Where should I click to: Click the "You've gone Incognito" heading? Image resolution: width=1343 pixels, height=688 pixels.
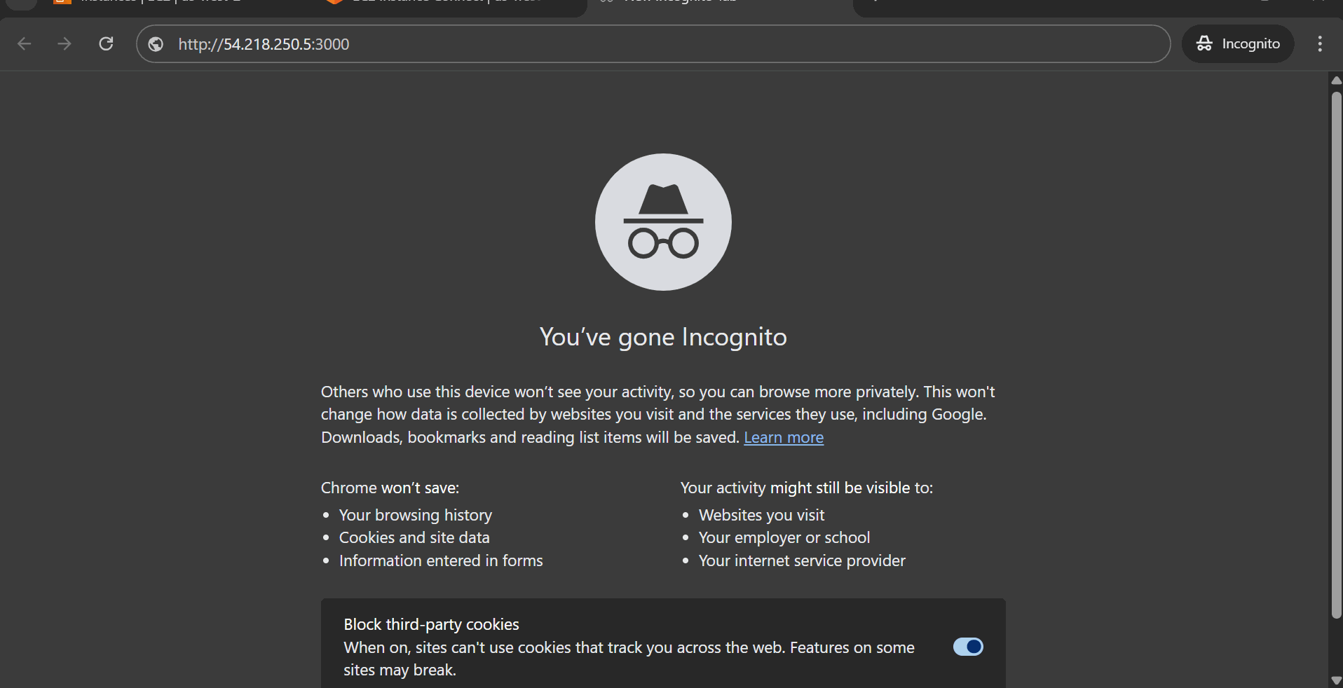[x=663, y=337]
